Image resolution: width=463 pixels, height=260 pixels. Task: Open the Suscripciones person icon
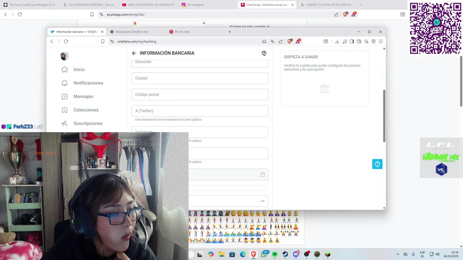coord(64,123)
